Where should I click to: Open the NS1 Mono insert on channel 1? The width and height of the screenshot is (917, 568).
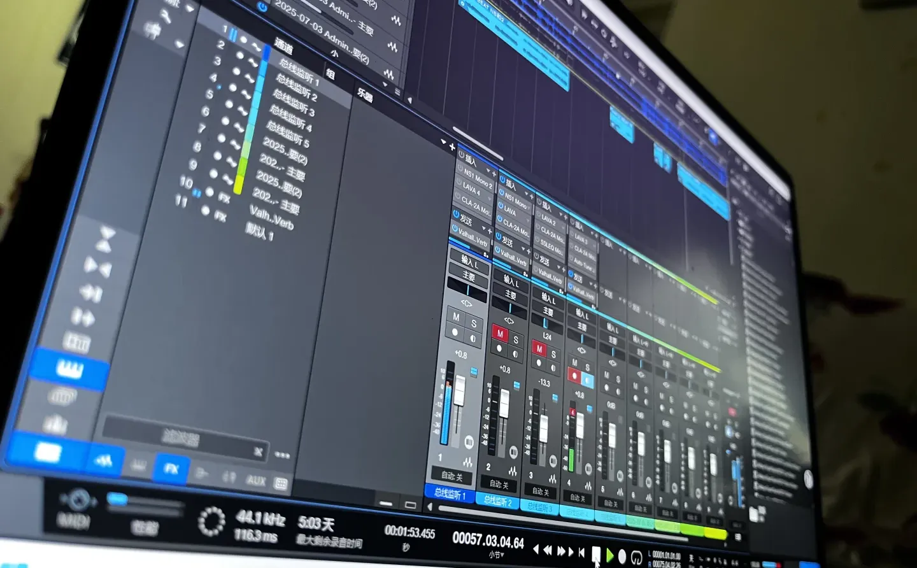tap(478, 178)
